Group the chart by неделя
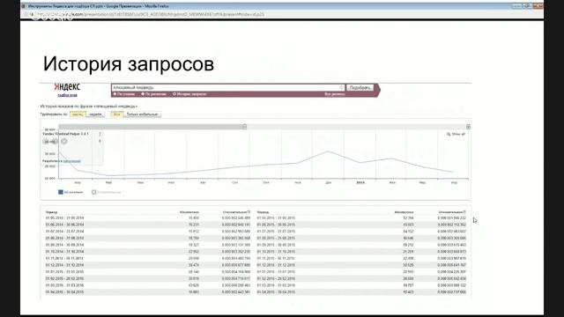The height and width of the screenshot is (317, 564). (95, 114)
